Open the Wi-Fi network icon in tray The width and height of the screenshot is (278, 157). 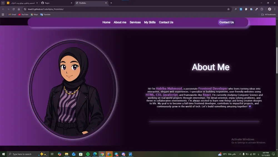tap(251, 154)
